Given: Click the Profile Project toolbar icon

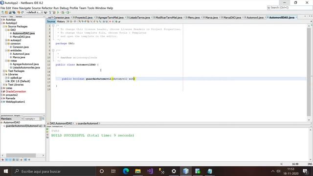Looking at the screenshot, I should pos(68,12).
